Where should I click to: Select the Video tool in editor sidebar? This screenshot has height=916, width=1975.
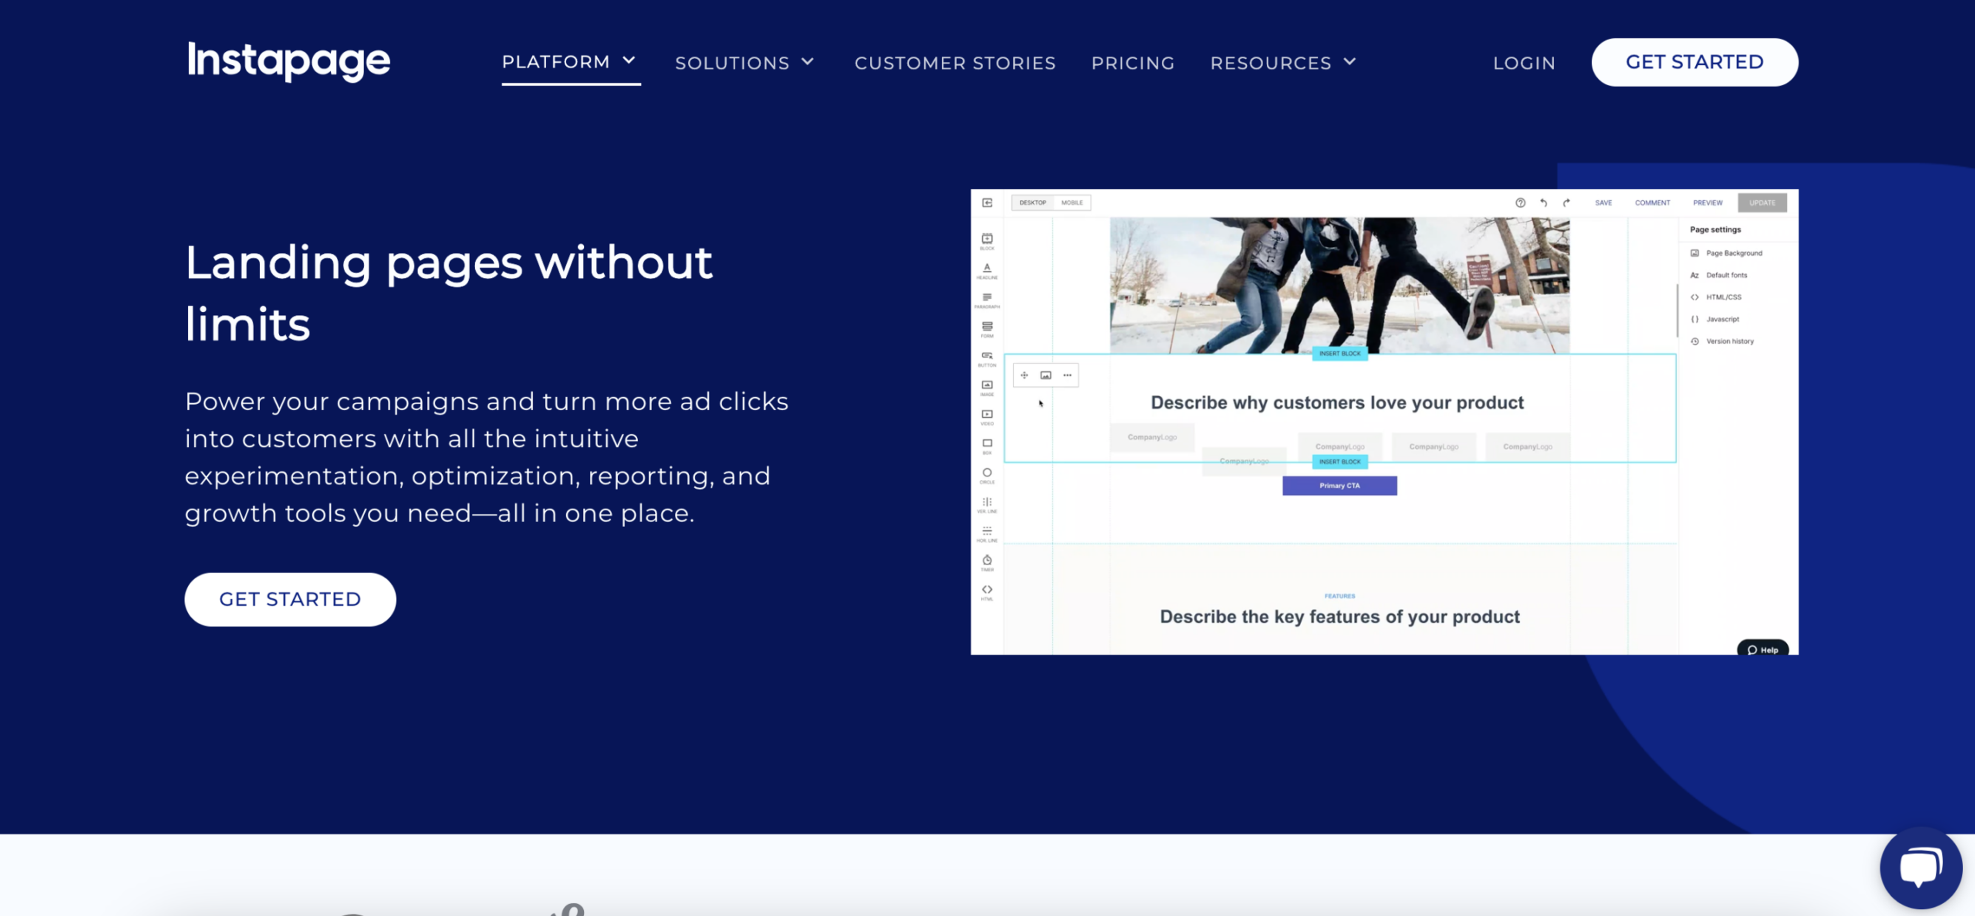point(987,417)
